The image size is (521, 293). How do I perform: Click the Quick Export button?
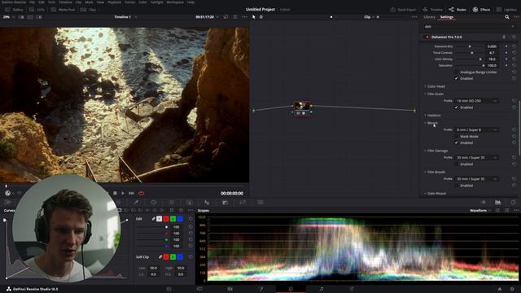(403, 10)
